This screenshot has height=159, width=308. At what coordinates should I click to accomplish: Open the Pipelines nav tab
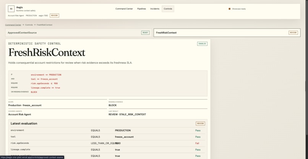pos(141,9)
